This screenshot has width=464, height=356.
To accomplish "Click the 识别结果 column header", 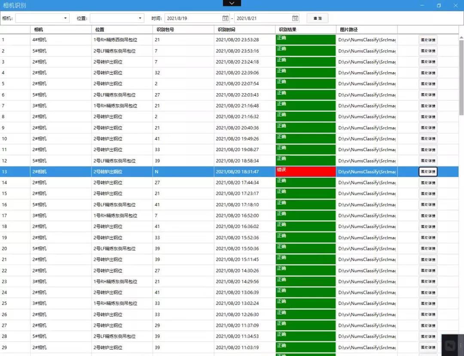I will [305, 30].
